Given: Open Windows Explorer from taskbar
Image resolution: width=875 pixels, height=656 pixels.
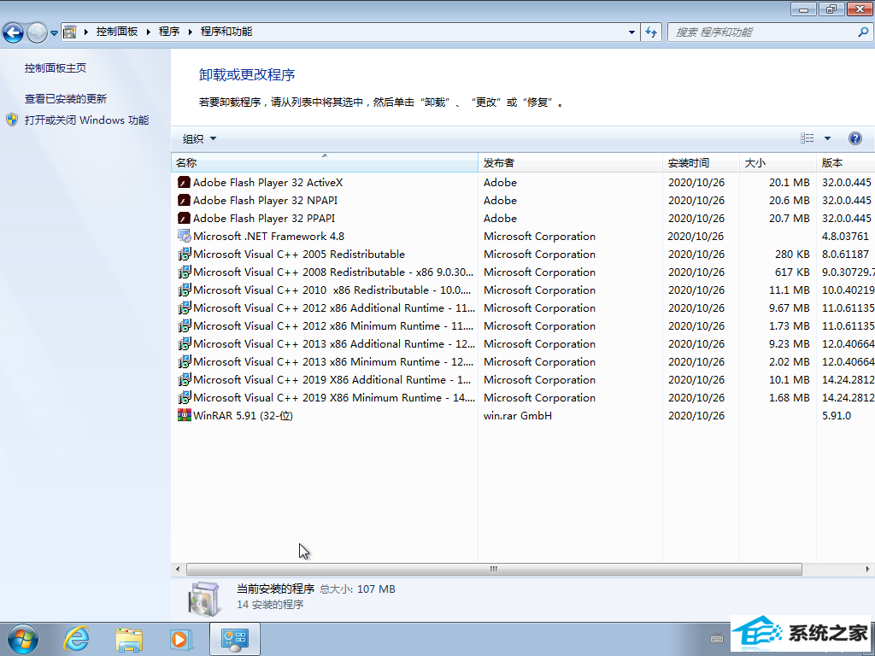Looking at the screenshot, I should tap(129, 639).
